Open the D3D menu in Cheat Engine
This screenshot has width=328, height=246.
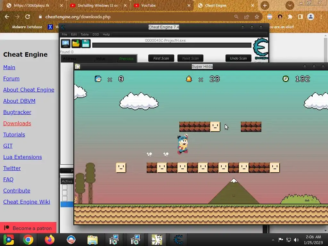[95, 35]
